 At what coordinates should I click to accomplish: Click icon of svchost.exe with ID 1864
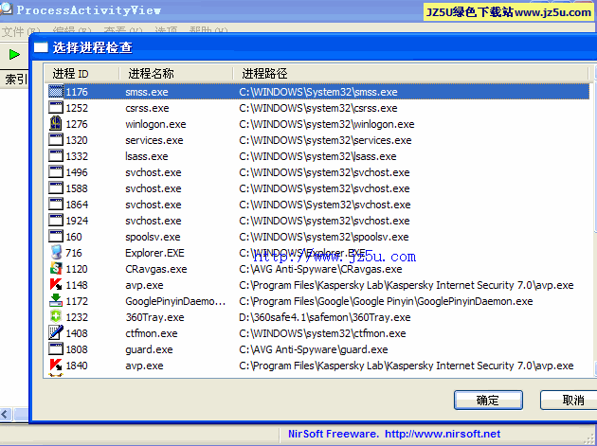coord(56,205)
